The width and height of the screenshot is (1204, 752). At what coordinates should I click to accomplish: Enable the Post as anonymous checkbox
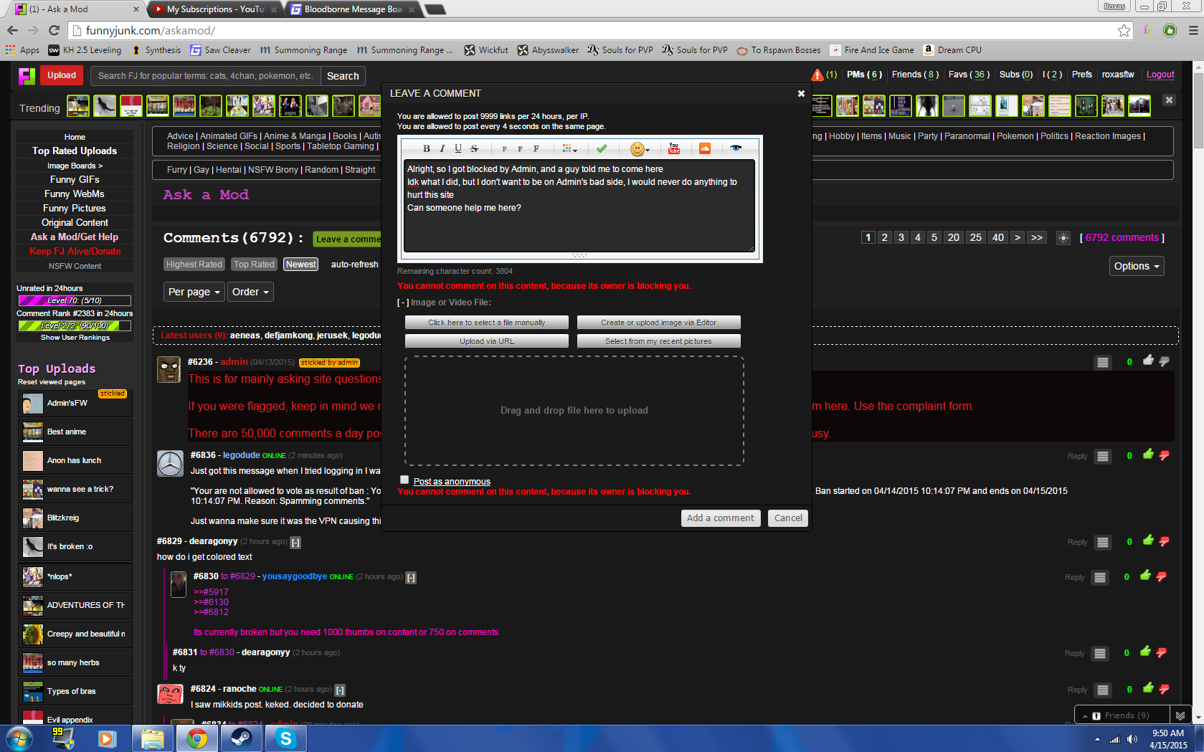[404, 480]
